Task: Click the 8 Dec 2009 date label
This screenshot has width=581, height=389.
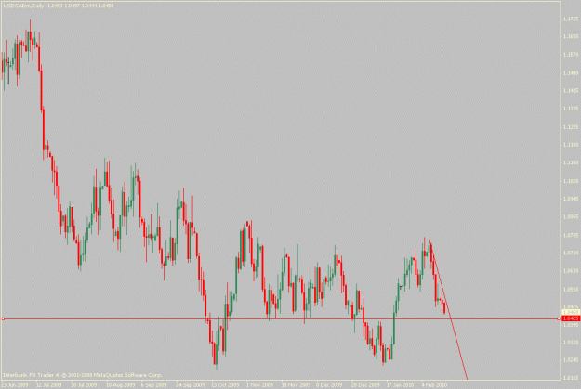Action: (330, 385)
